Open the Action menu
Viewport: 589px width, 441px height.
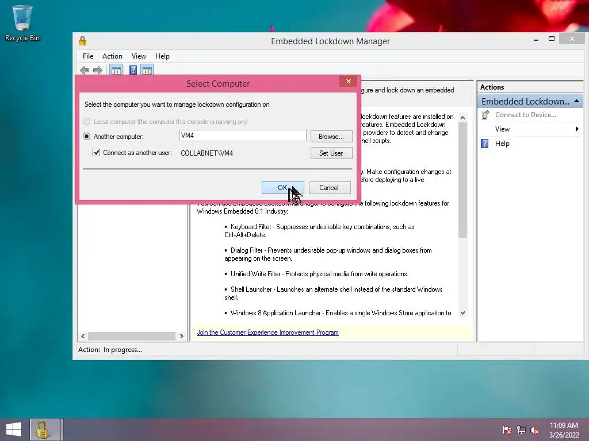coord(112,56)
